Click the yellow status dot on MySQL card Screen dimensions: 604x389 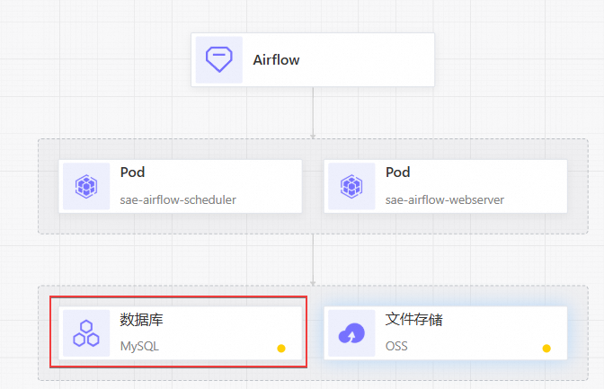pyautogui.click(x=281, y=349)
